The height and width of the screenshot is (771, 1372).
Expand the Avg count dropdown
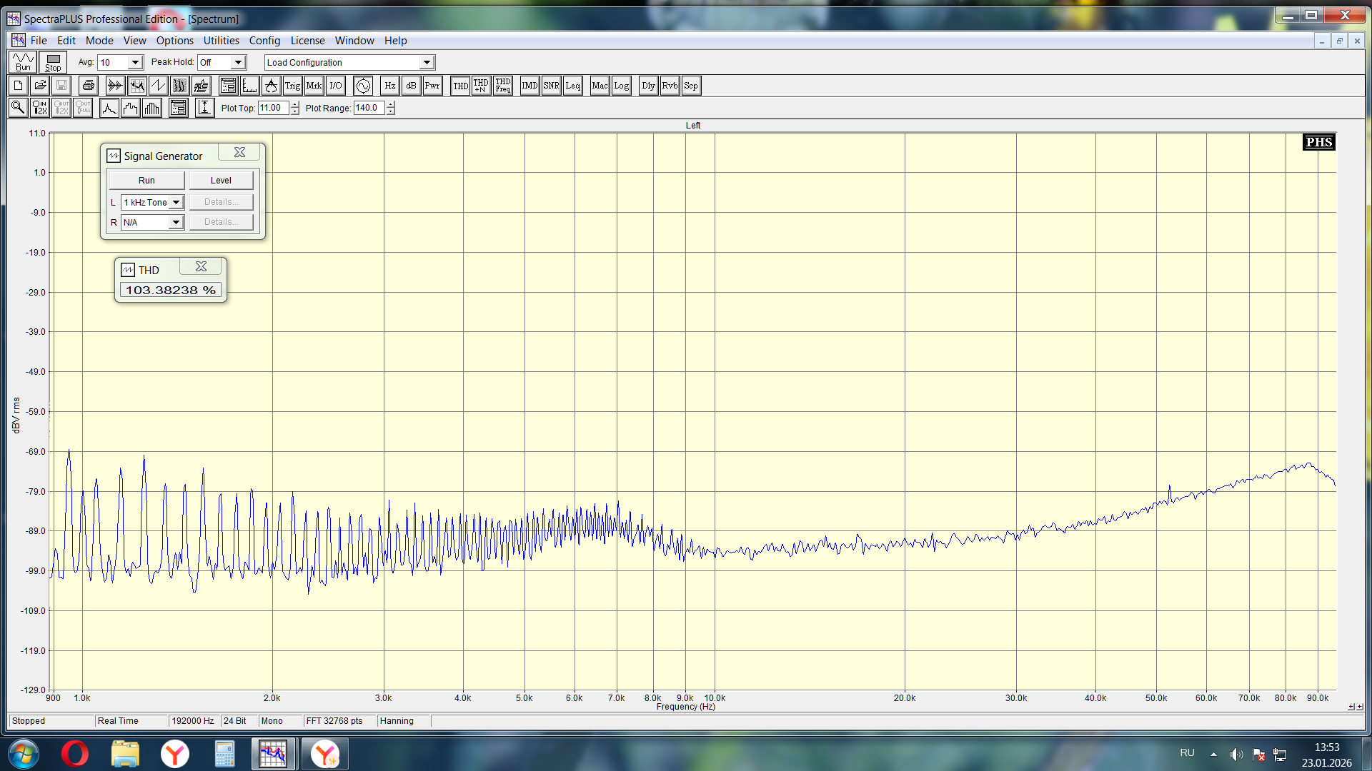[x=135, y=63]
